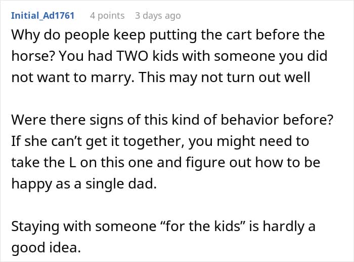This screenshot has width=354, height=262.
Task: Click the "3 days ago" timestamp
Action: 157,16
